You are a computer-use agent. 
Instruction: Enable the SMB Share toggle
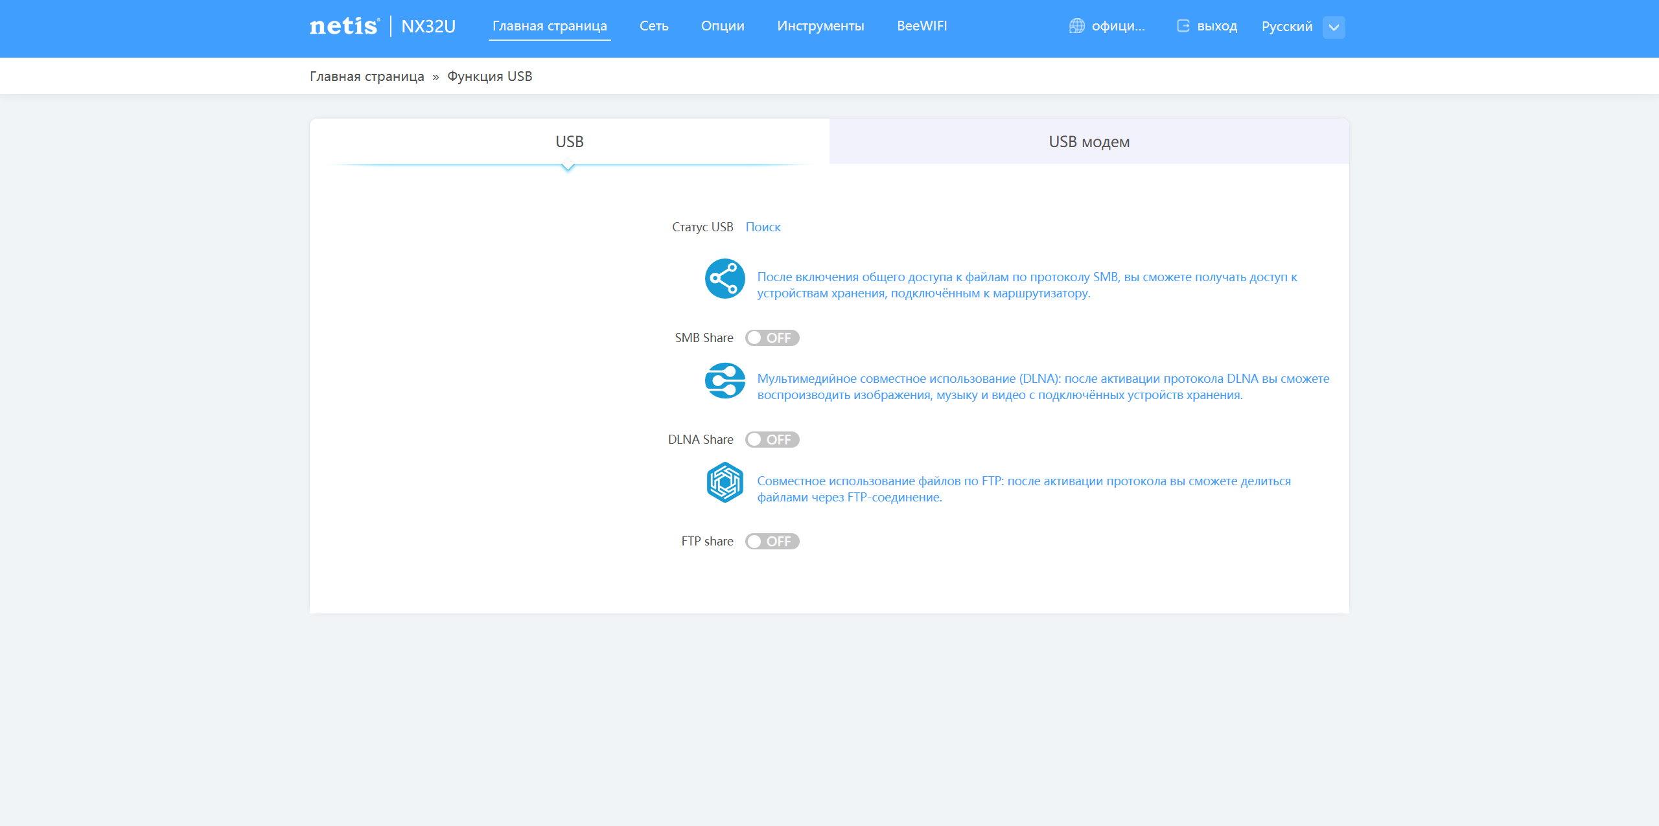pos(772,338)
